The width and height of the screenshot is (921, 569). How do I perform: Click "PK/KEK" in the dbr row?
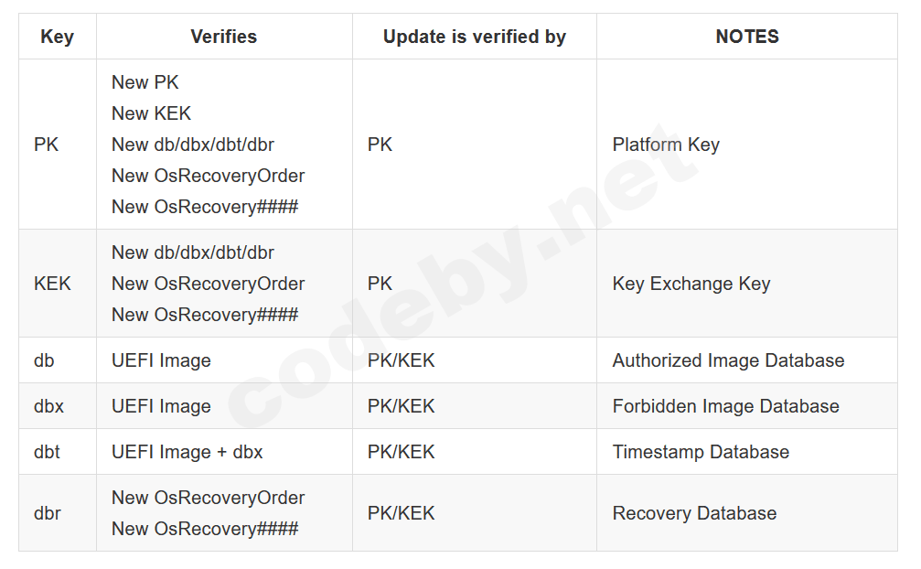point(401,513)
